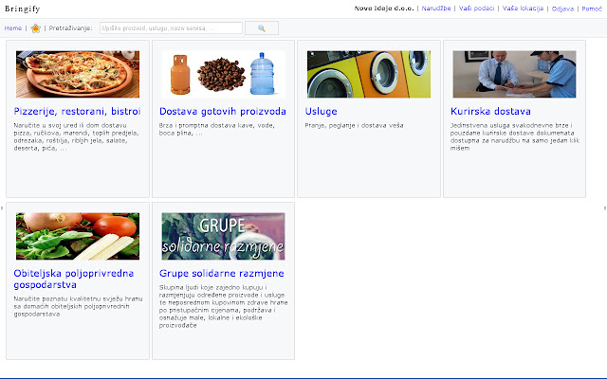Click the Pretraživanje label text
607x379 pixels.
click(70, 28)
